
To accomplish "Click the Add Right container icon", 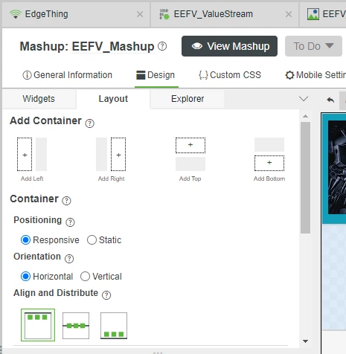I will point(111,154).
